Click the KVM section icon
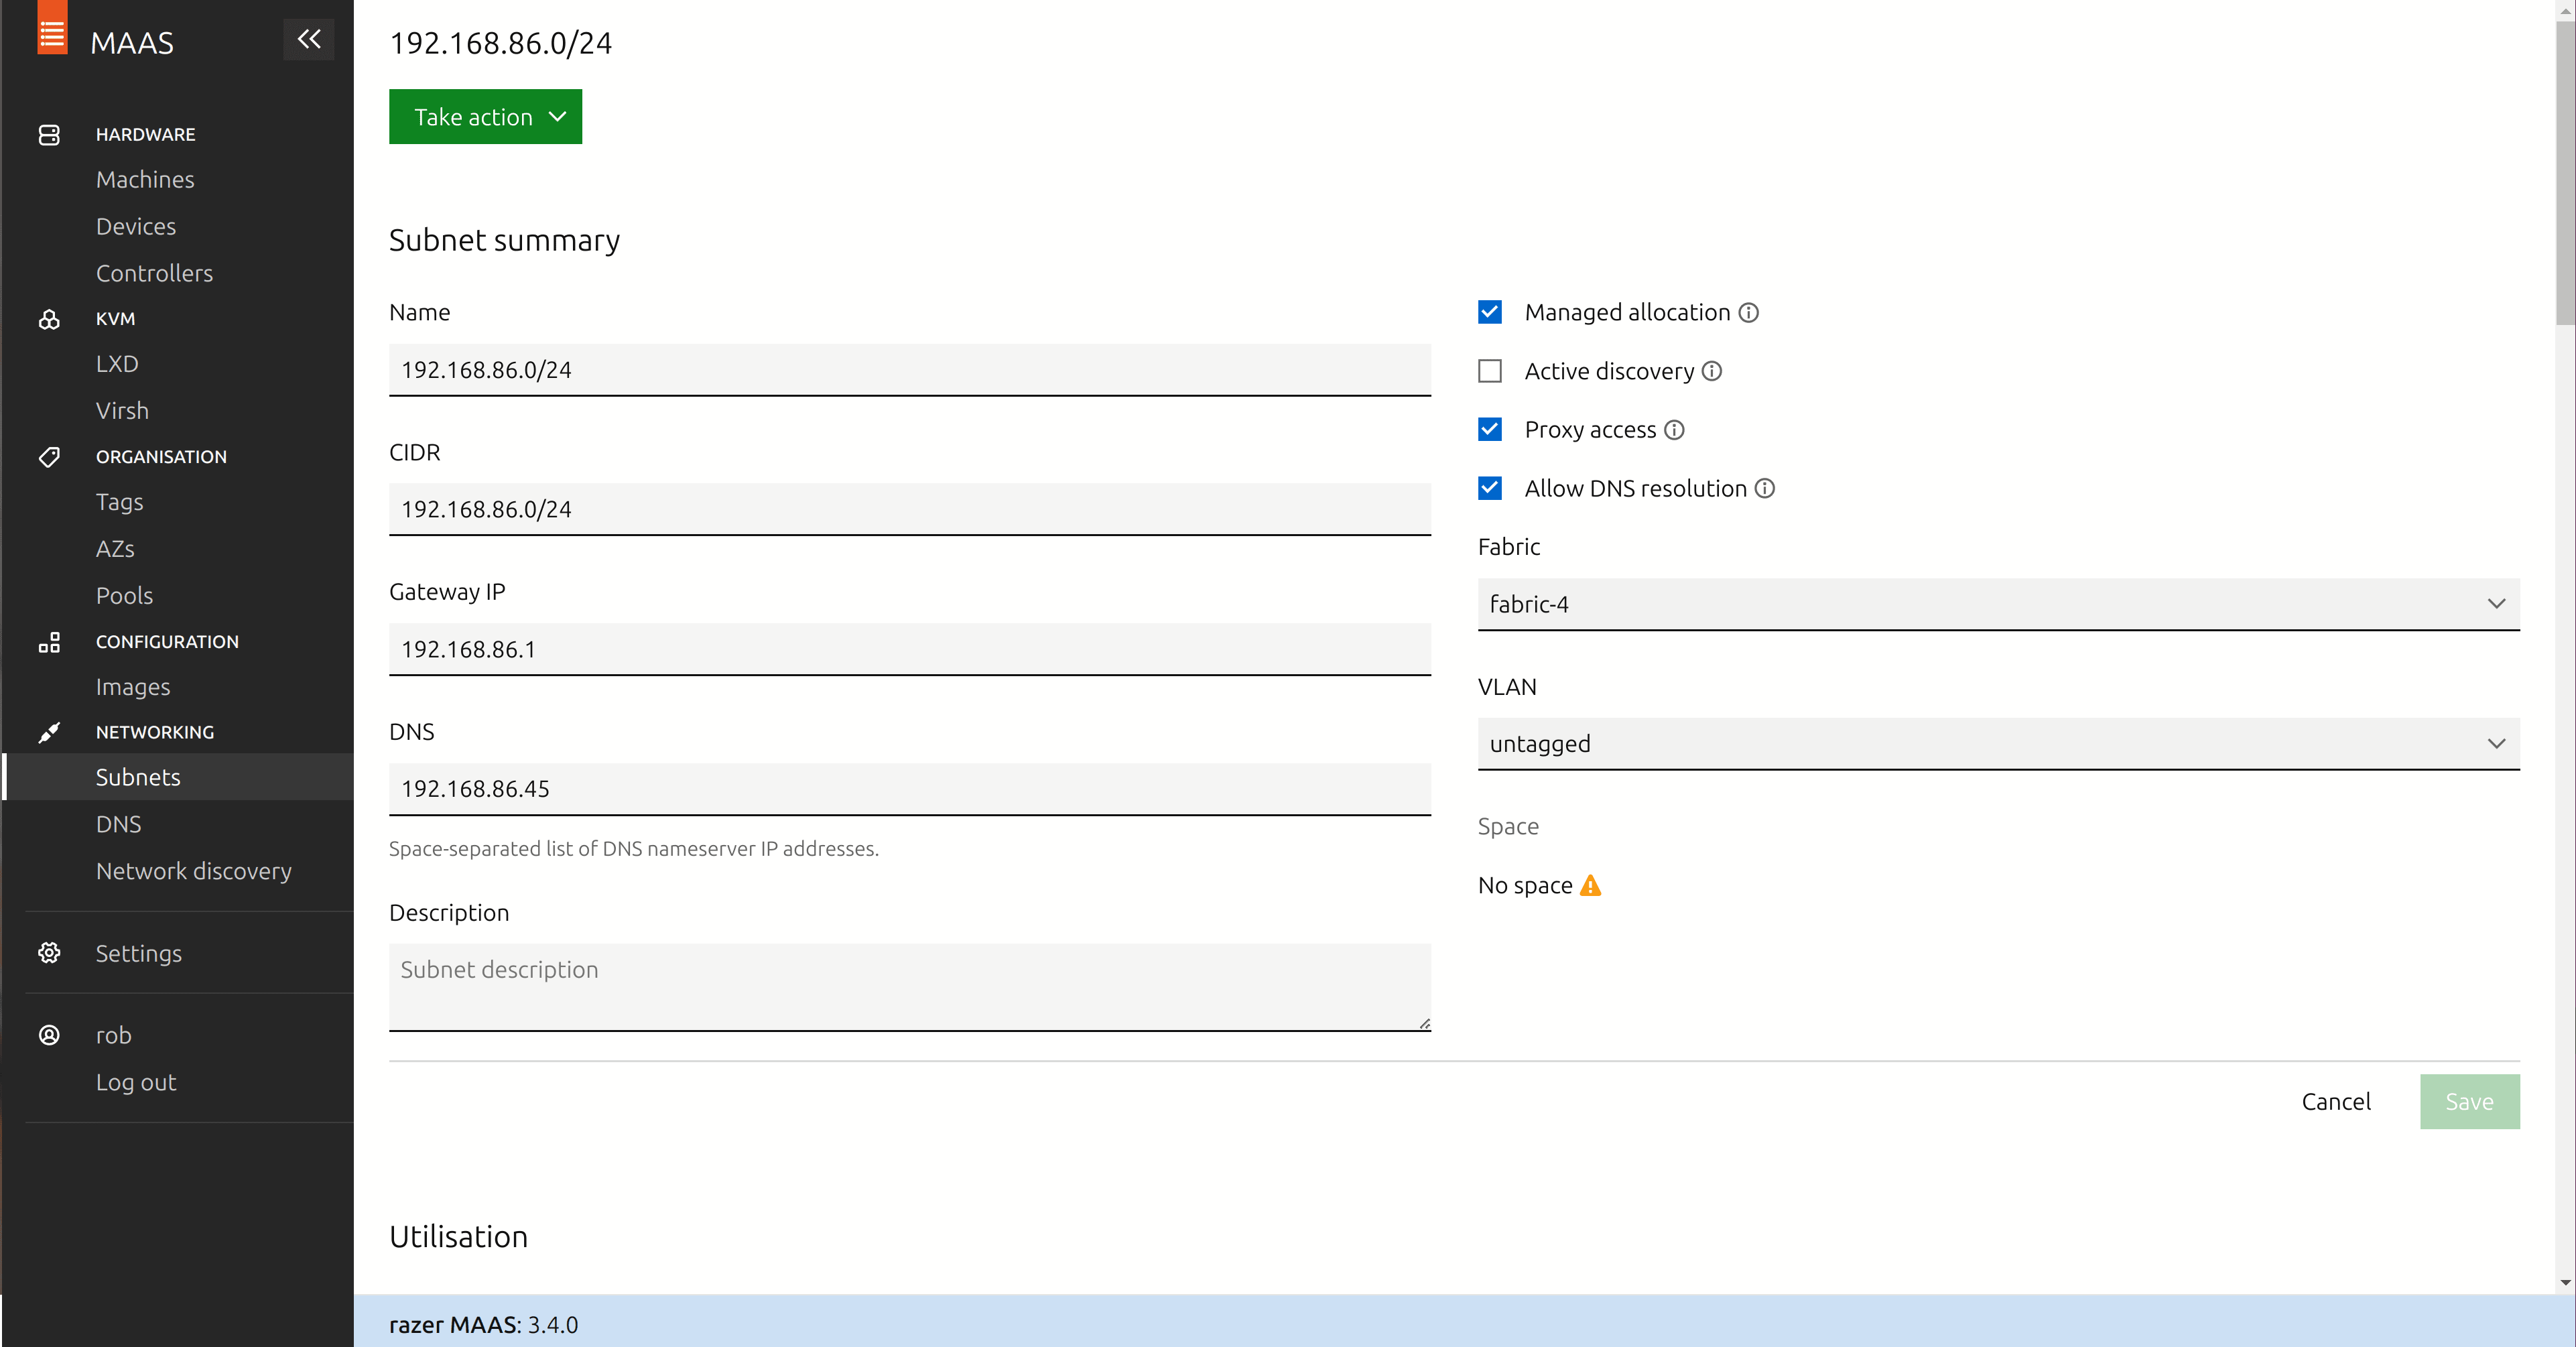 pos(49,319)
